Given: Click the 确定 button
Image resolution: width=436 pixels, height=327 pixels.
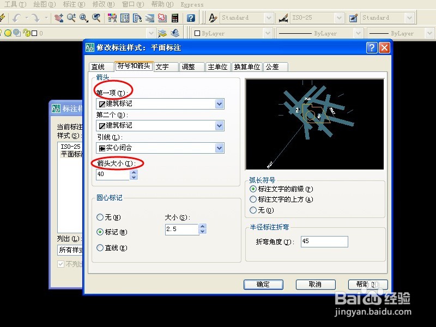Looking at the screenshot, I should pos(263,284).
